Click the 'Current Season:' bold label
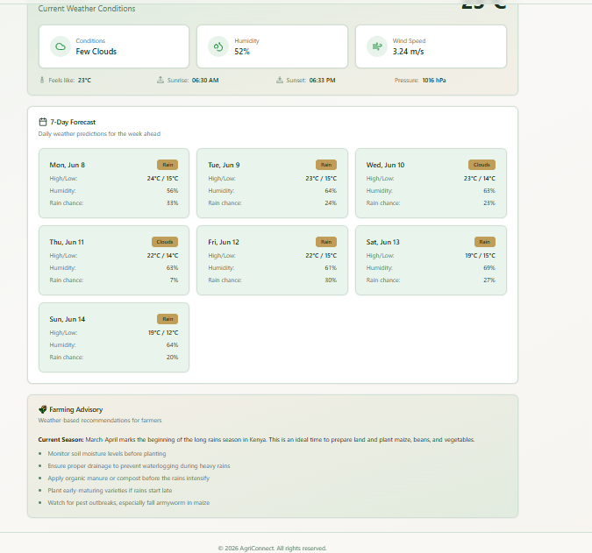Image resolution: width=592 pixels, height=553 pixels. point(61,439)
